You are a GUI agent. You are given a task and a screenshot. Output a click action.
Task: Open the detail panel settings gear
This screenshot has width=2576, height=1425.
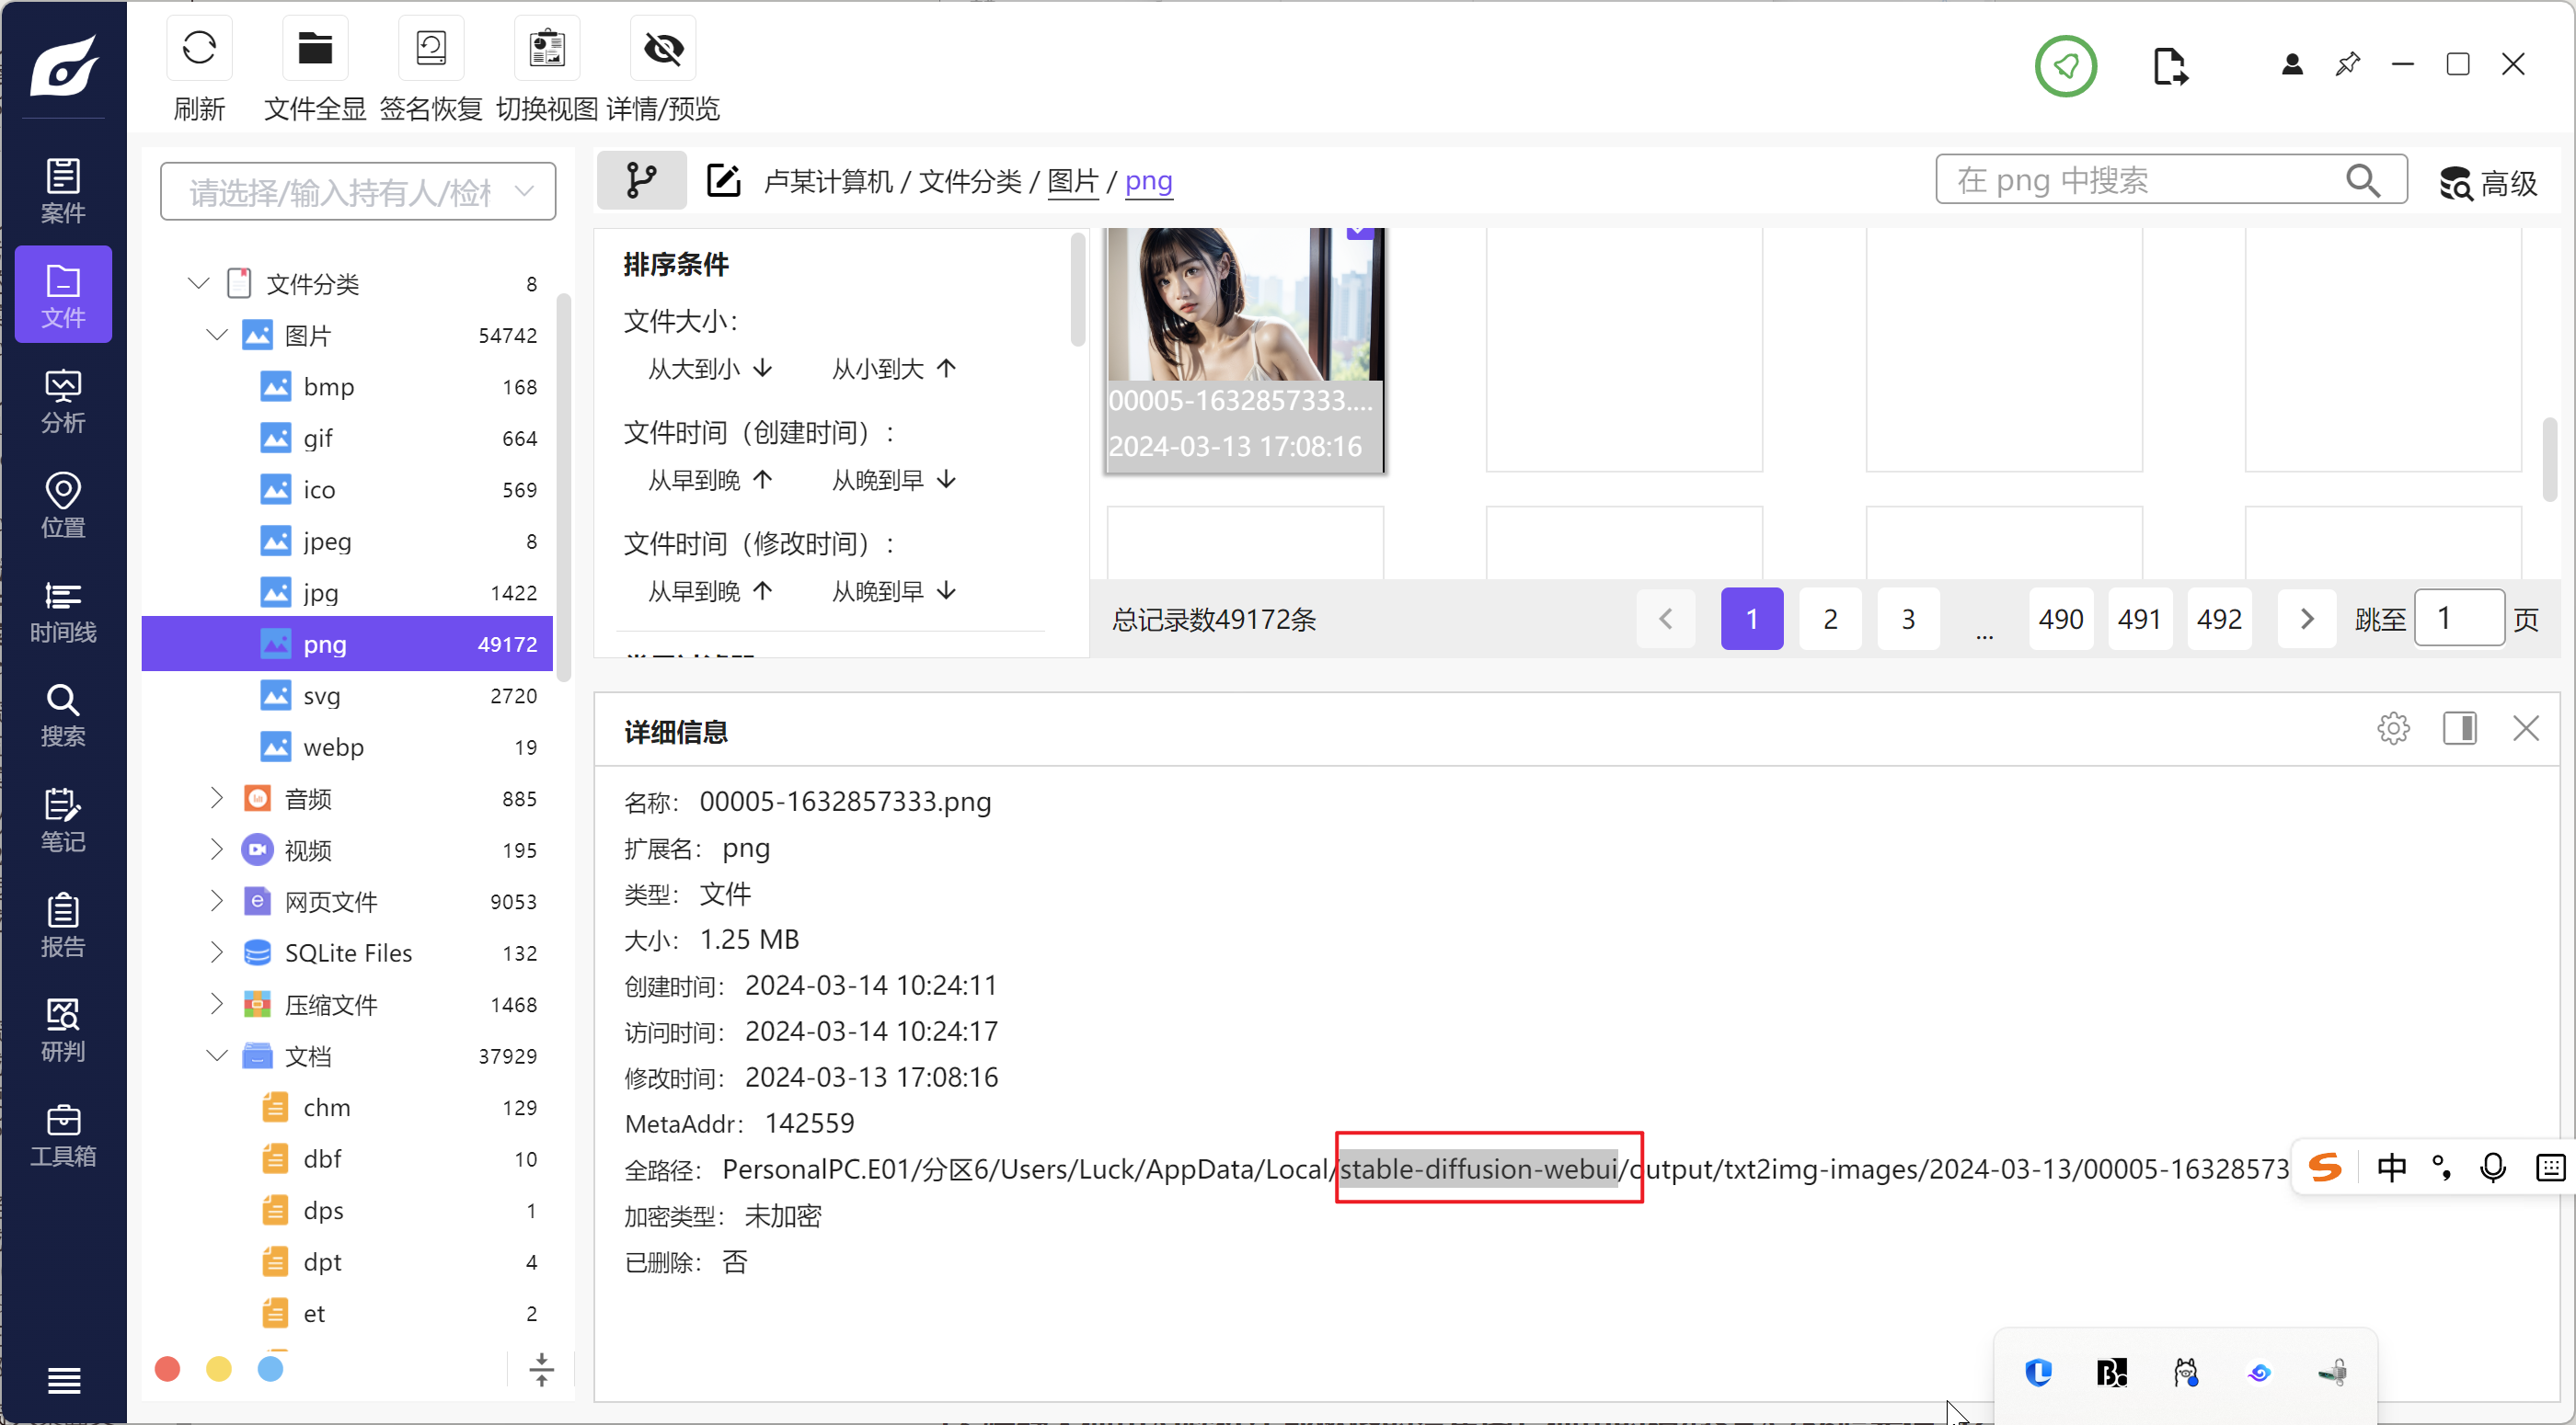(x=2393, y=728)
